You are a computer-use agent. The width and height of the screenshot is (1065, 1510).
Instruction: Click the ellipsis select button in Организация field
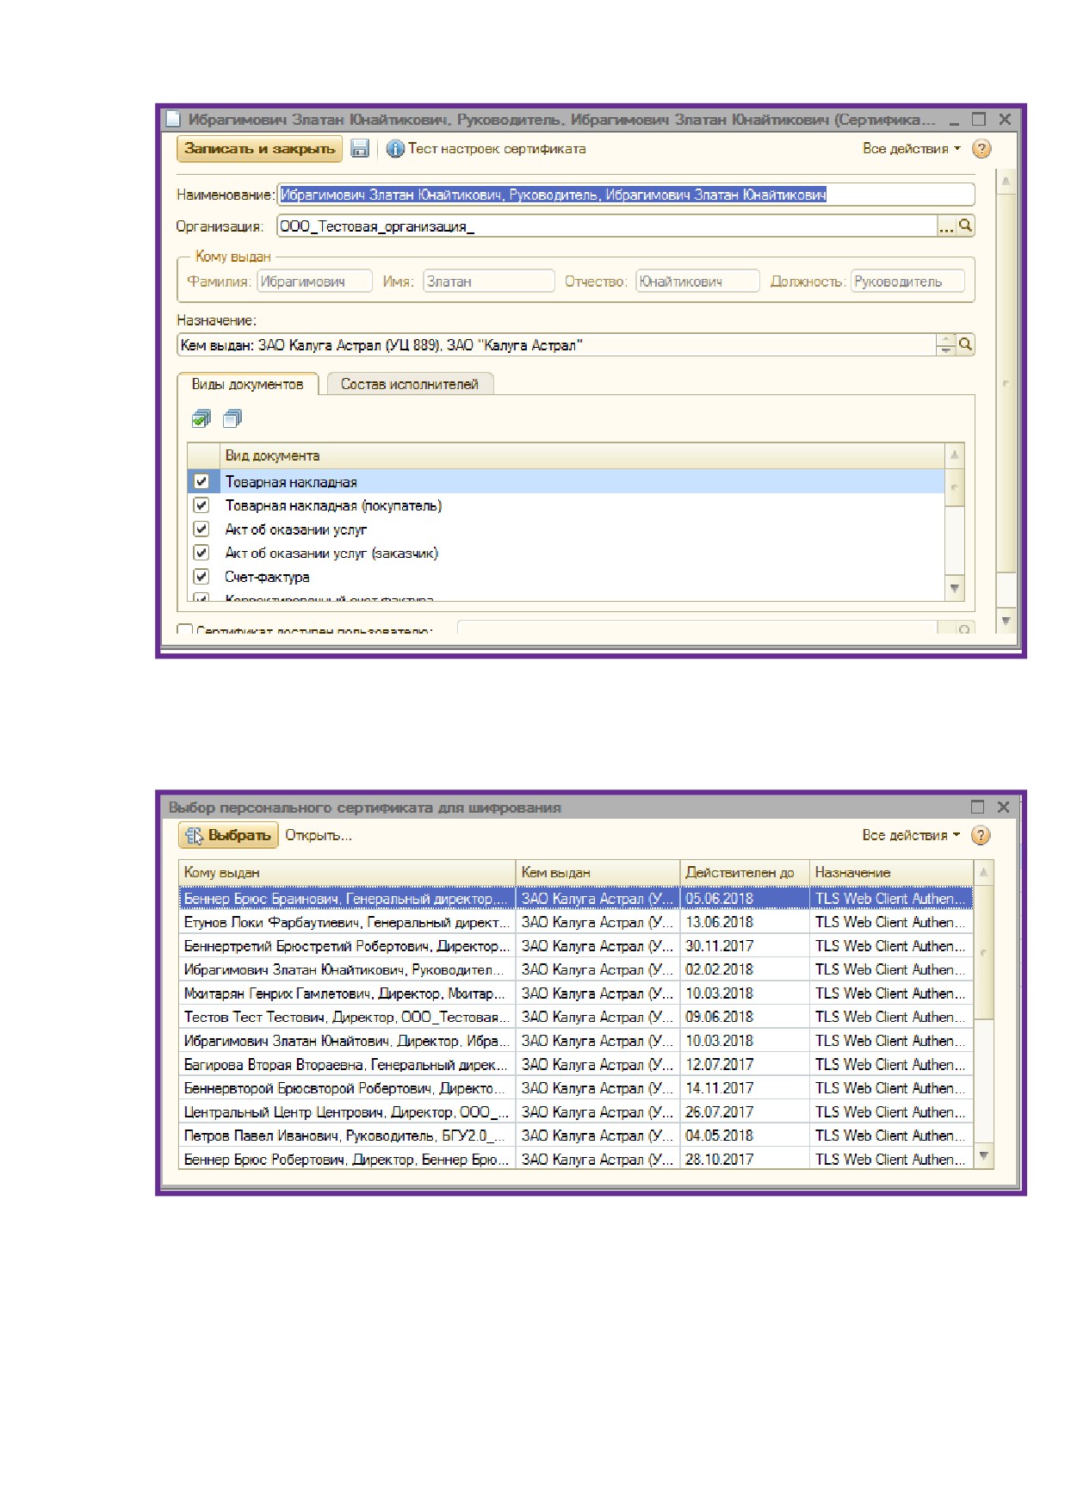click(x=946, y=226)
